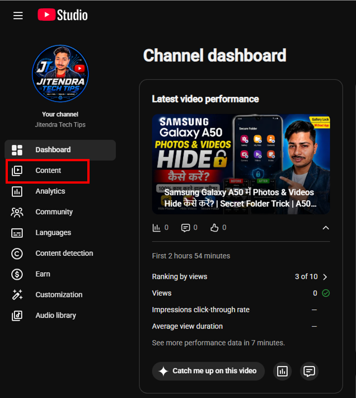Open the Community page
356x398 pixels.
click(x=60, y=212)
